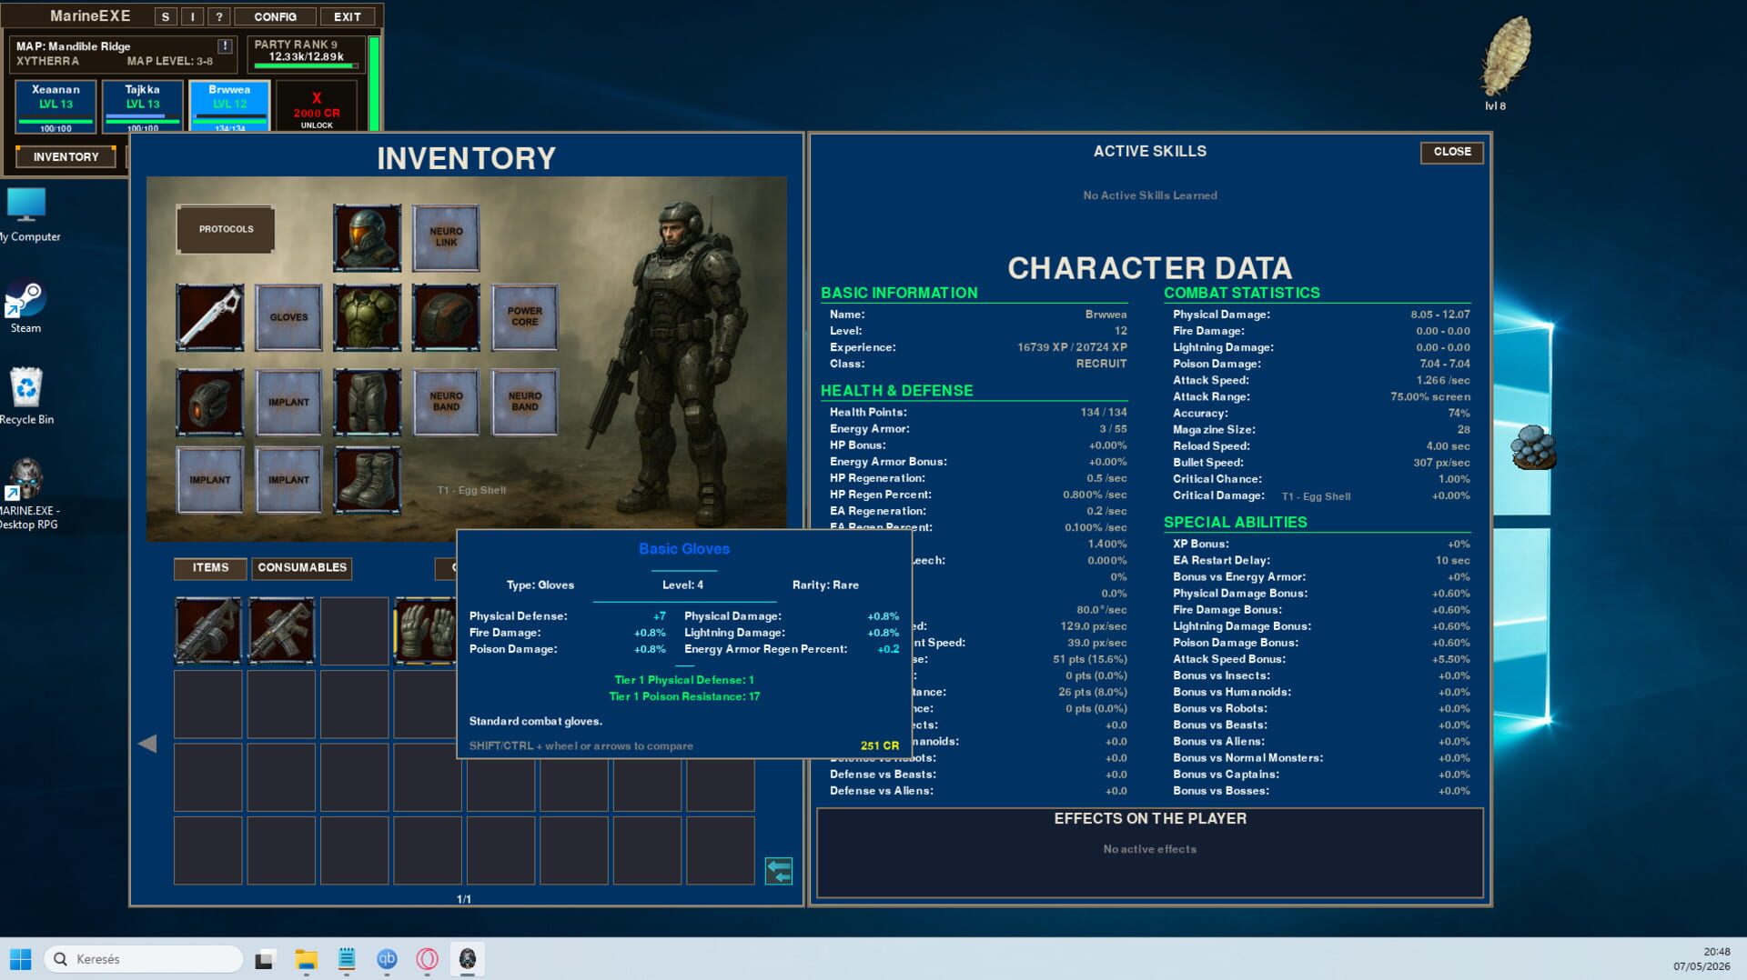Open help with the ? button
Viewport: 1747px width, 980px height.
coord(218,16)
